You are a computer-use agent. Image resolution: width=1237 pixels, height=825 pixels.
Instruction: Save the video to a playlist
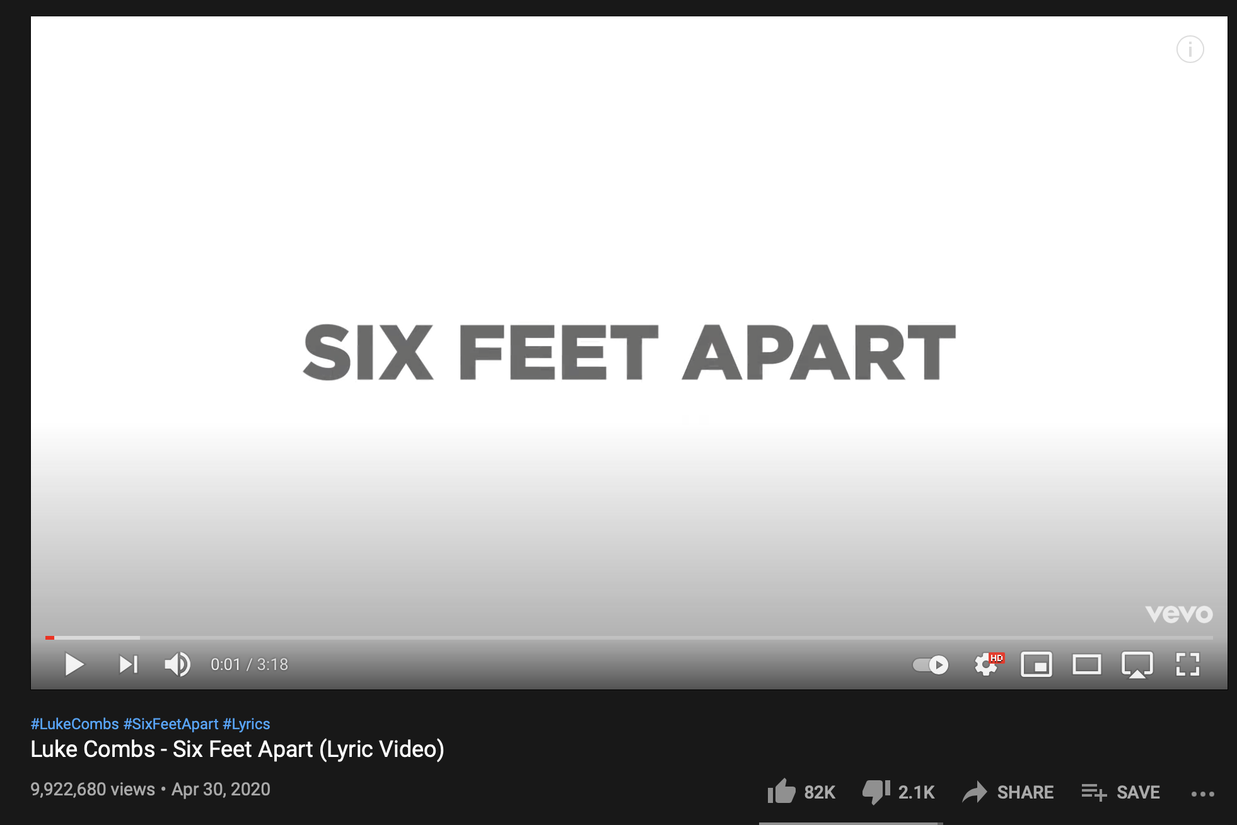click(1121, 792)
